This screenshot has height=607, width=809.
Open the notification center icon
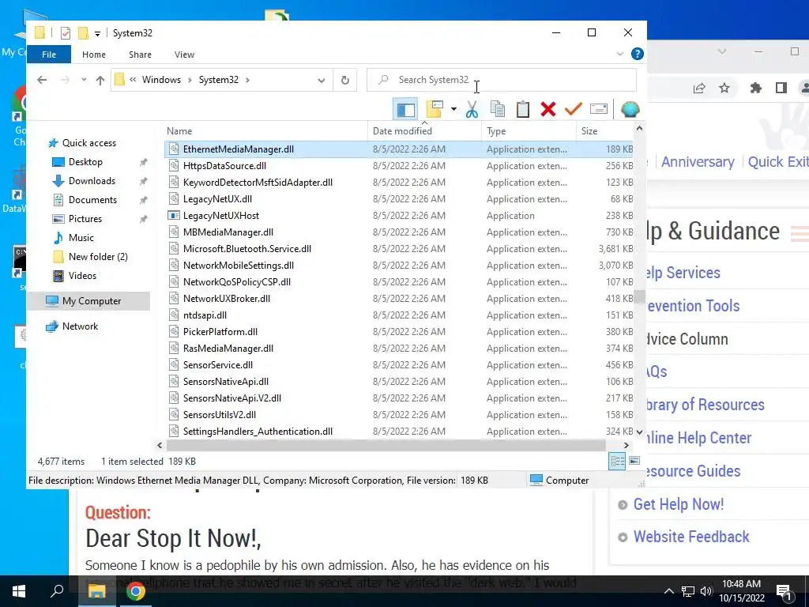click(784, 592)
